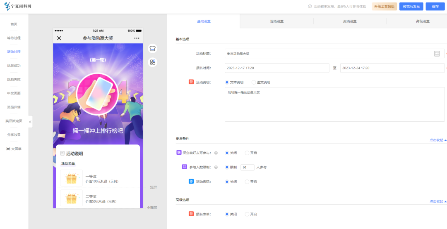Open the grid modules icon beside phone preview

tap(152, 62)
